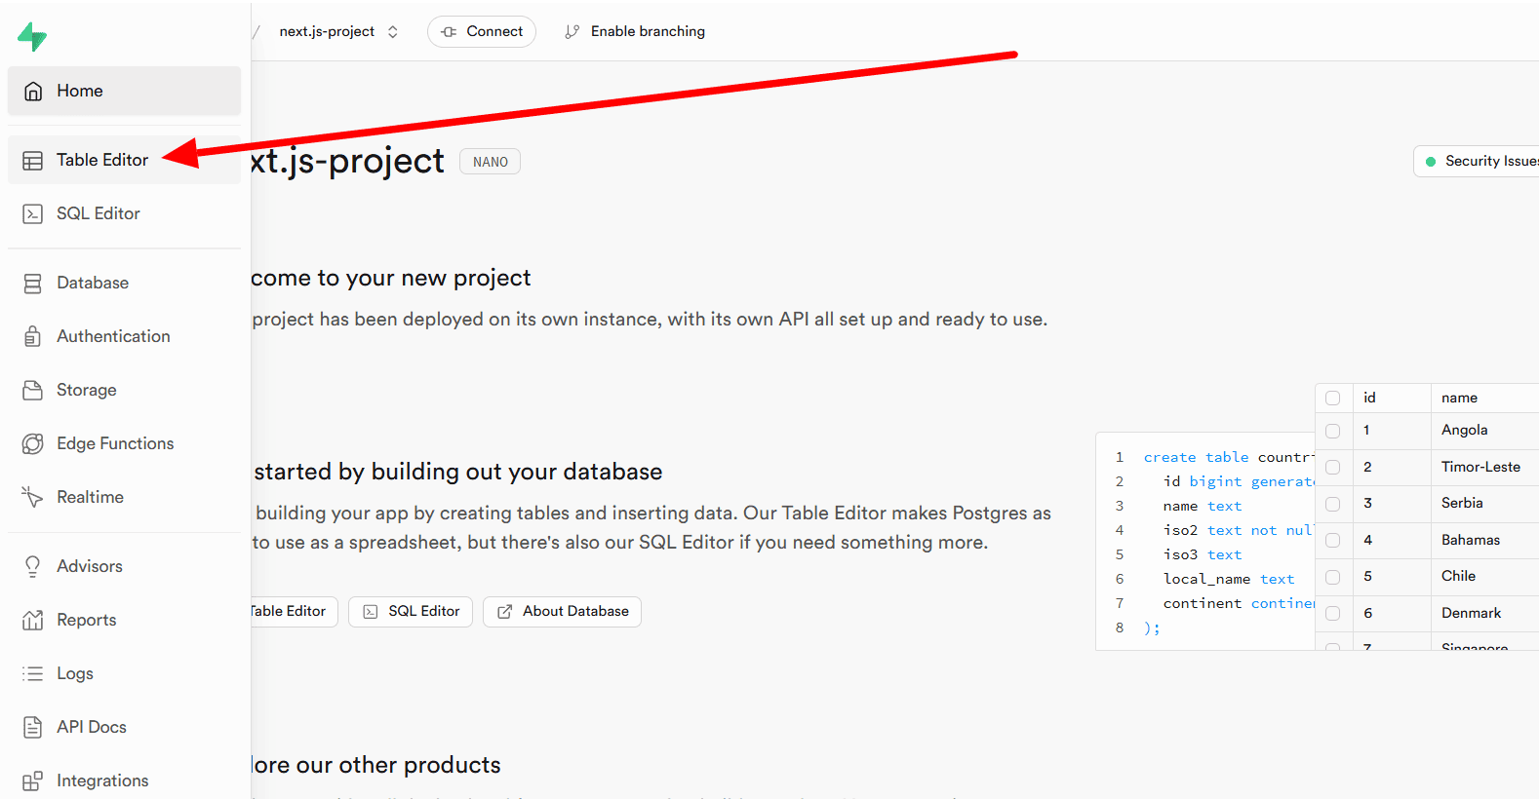
Task: Click the About Database button
Action: 562,612
